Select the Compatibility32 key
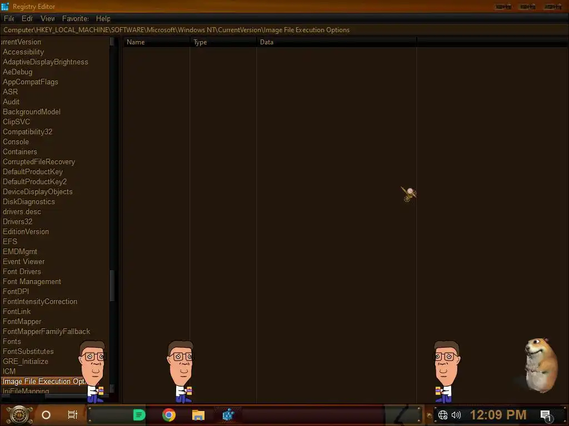This screenshot has width=569, height=426. (28, 131)
